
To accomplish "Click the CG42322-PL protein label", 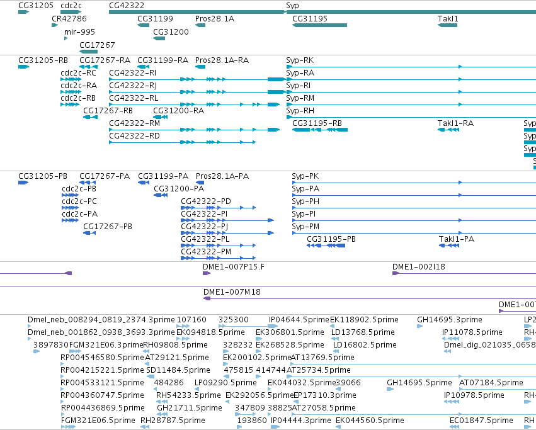I will pyautogui.click(x=205, y=239).
